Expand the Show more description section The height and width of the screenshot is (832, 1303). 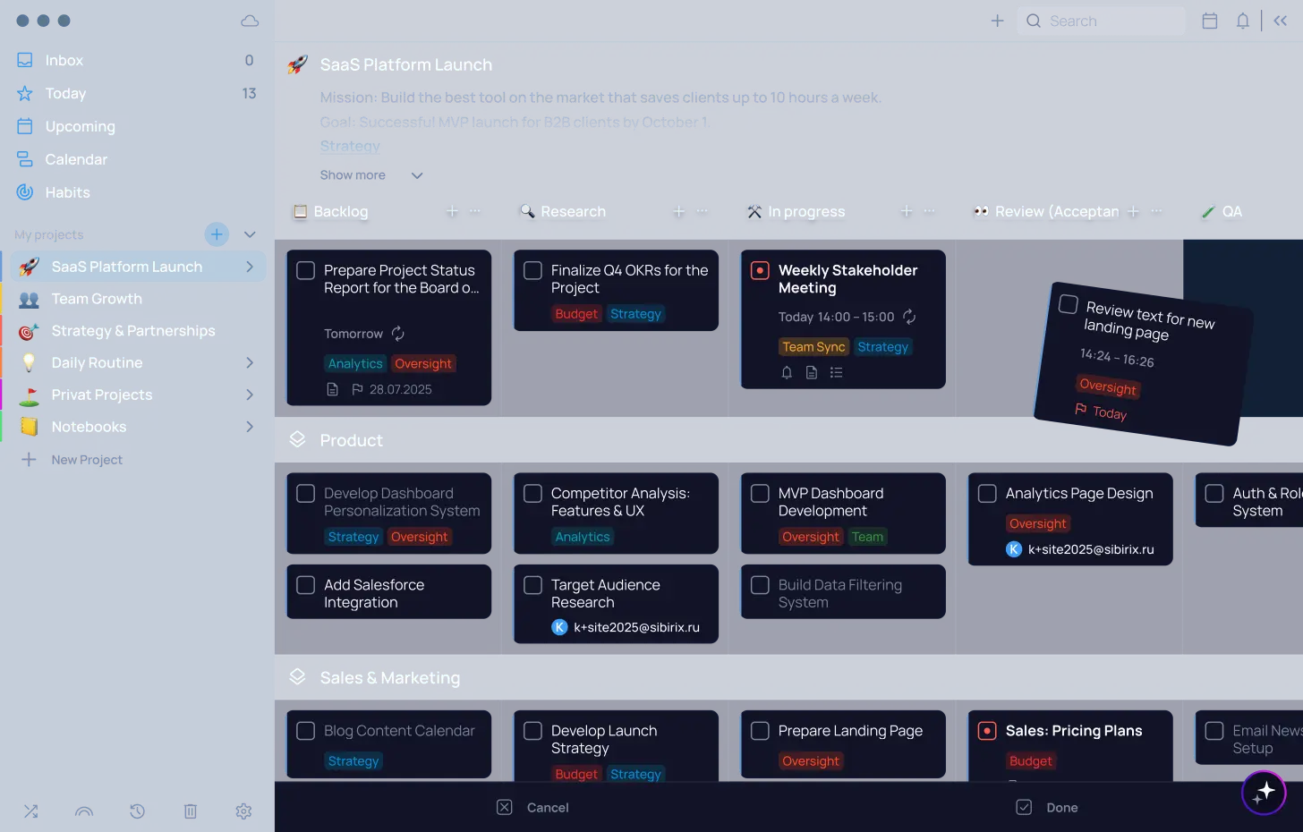click(x=370, y=175)
